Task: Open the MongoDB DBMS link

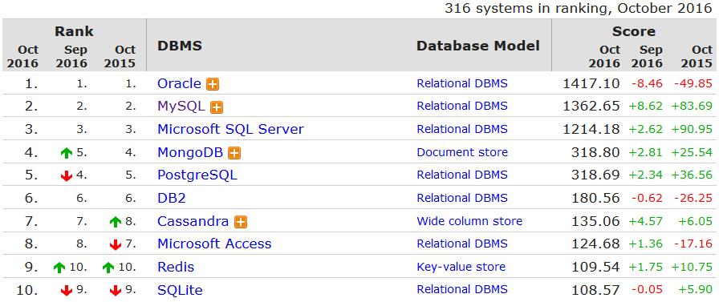Action: (x=190, y=152)
